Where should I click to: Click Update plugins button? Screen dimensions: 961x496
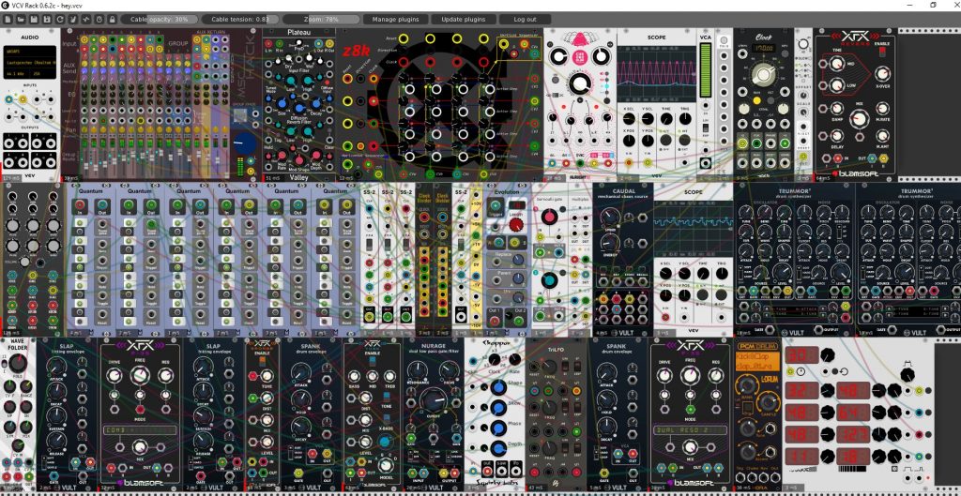coord(464,19)
